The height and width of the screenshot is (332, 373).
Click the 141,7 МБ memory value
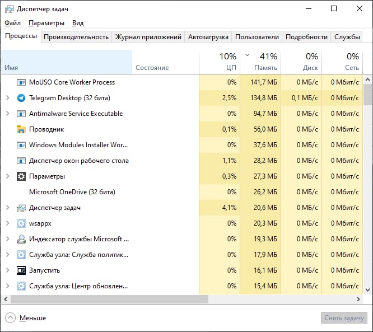264,82
